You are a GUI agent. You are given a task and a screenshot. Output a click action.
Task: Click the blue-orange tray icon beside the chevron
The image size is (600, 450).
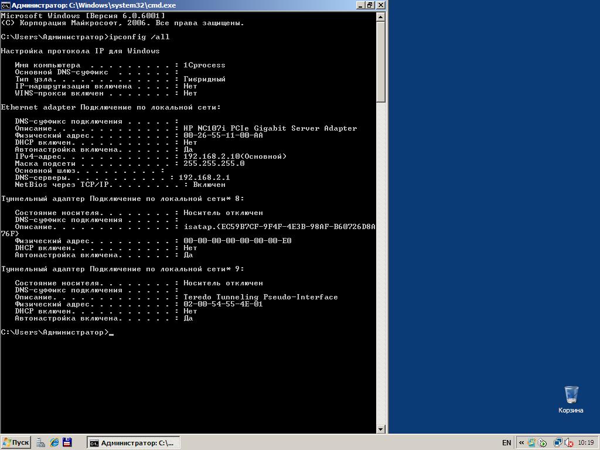pyautogui.click(x=531, y=443)
